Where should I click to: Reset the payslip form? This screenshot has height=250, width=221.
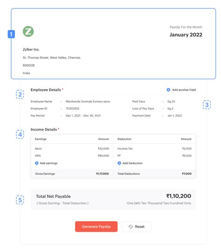click(137, 227)
